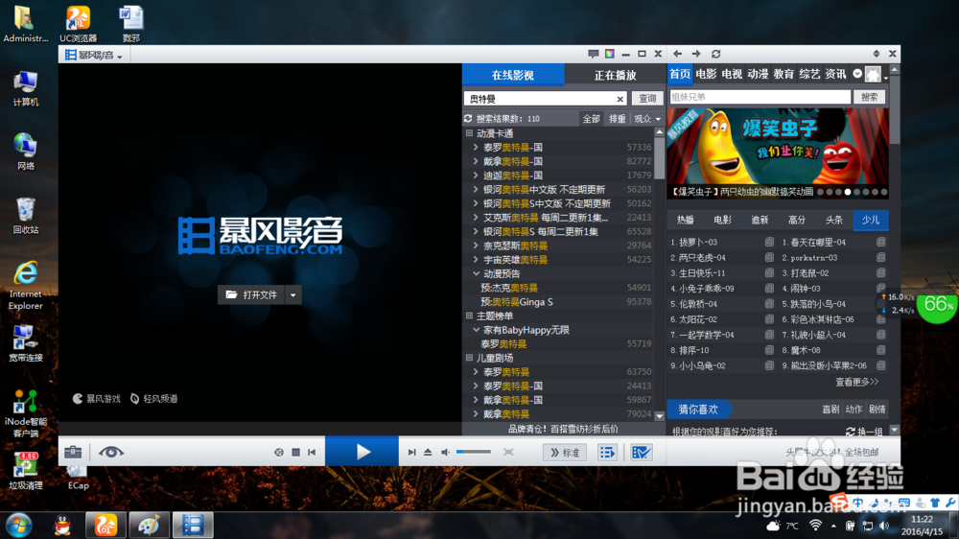This screenshot has height=539, width=959.
Task: Open the 轻风频道 link
Action: 154,399
